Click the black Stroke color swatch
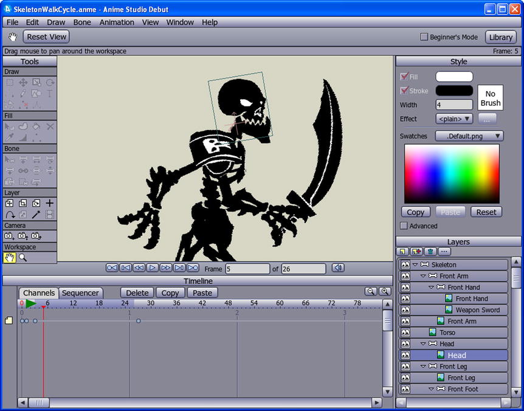This screenshot has width=524, height=411. [x=454, y=91]
